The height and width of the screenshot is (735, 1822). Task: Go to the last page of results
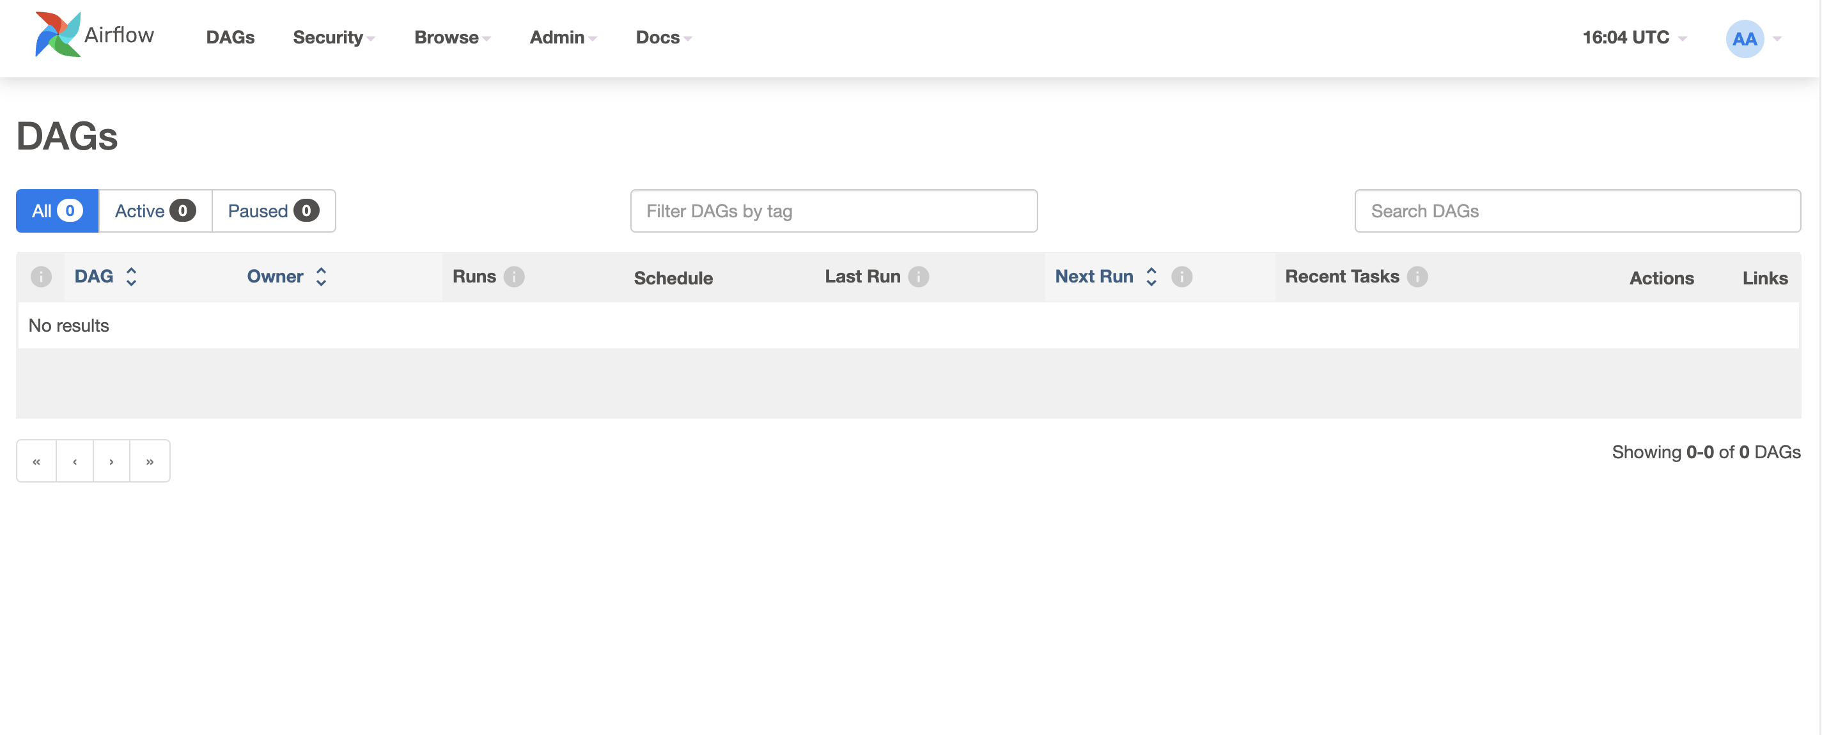[x=149, y=461]
